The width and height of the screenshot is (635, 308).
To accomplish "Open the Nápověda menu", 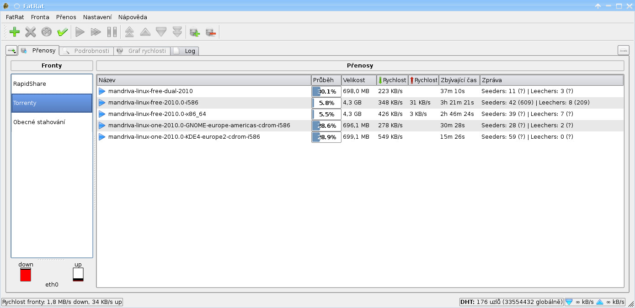I will click(133, 17).
